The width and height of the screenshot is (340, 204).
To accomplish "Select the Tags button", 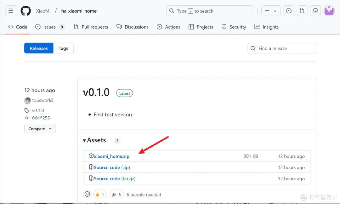I will (63, 48).
